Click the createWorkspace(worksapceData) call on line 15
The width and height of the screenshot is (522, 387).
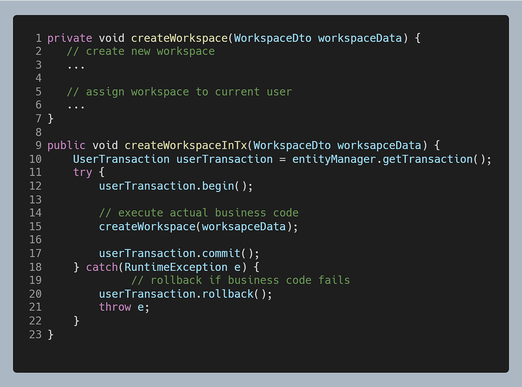(198, 226)
